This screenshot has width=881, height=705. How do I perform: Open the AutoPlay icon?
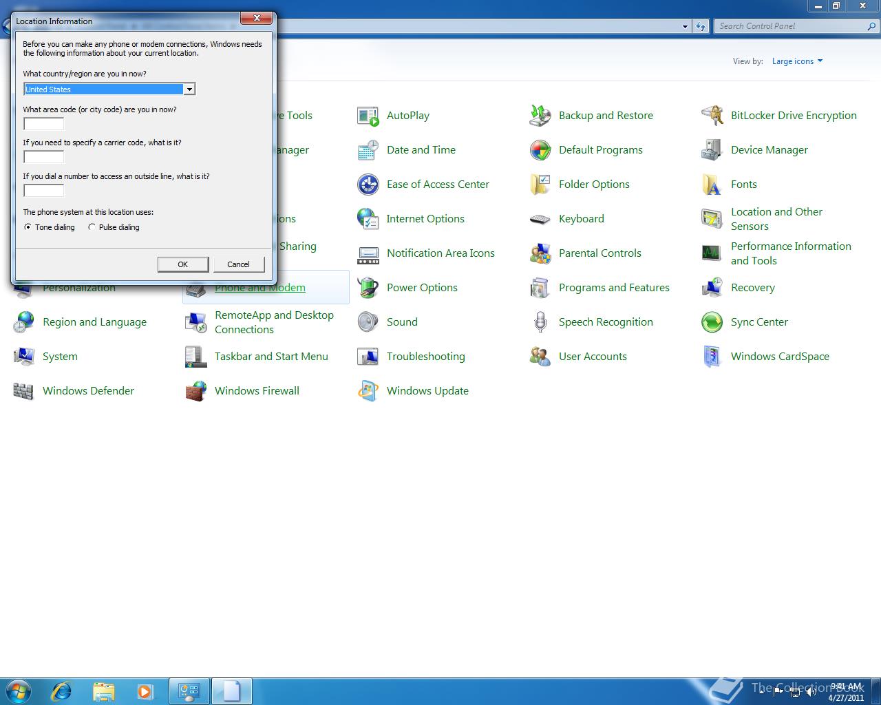[x=368, y=116]
